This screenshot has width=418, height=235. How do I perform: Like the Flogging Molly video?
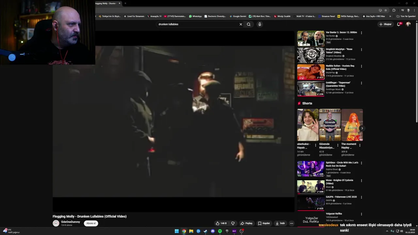(221, 223)
